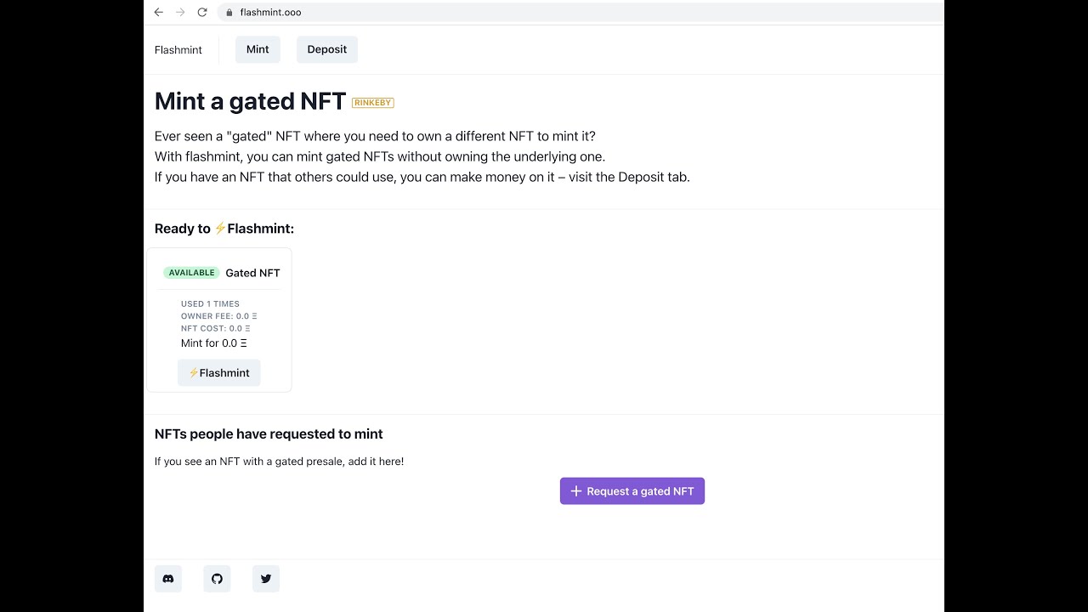The width and height of the screenshot is (1088, 612).
Task: Click the 'Mint for 0.0' text
Action: point(214,343)
